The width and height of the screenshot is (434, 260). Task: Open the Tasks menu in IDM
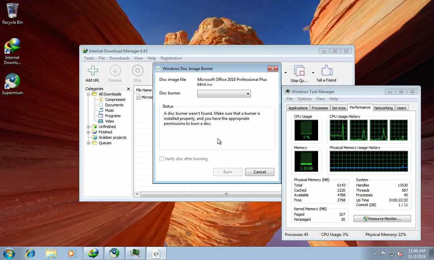click(89, 58)
